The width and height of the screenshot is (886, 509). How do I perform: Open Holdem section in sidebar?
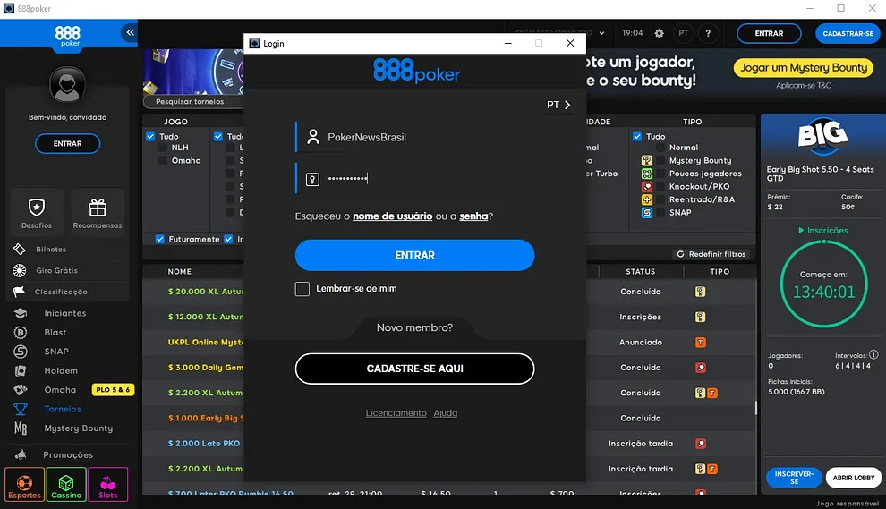(61, 370)
